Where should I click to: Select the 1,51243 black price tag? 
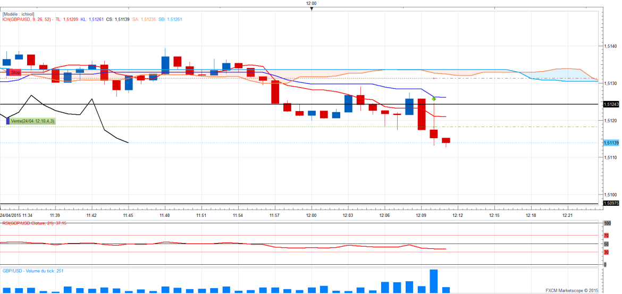click(x=611, y=104)
